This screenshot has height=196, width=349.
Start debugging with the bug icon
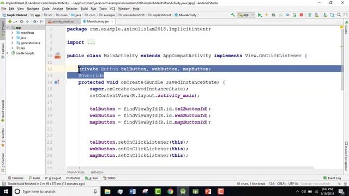[273, 15]
